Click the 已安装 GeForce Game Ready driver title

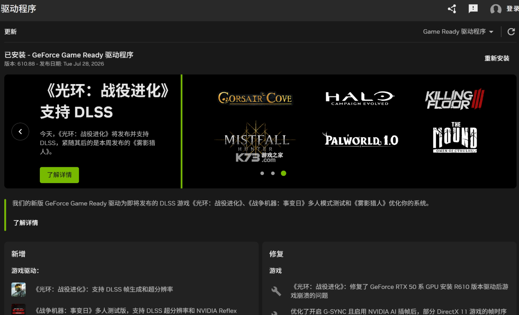(x=69, y=55)
